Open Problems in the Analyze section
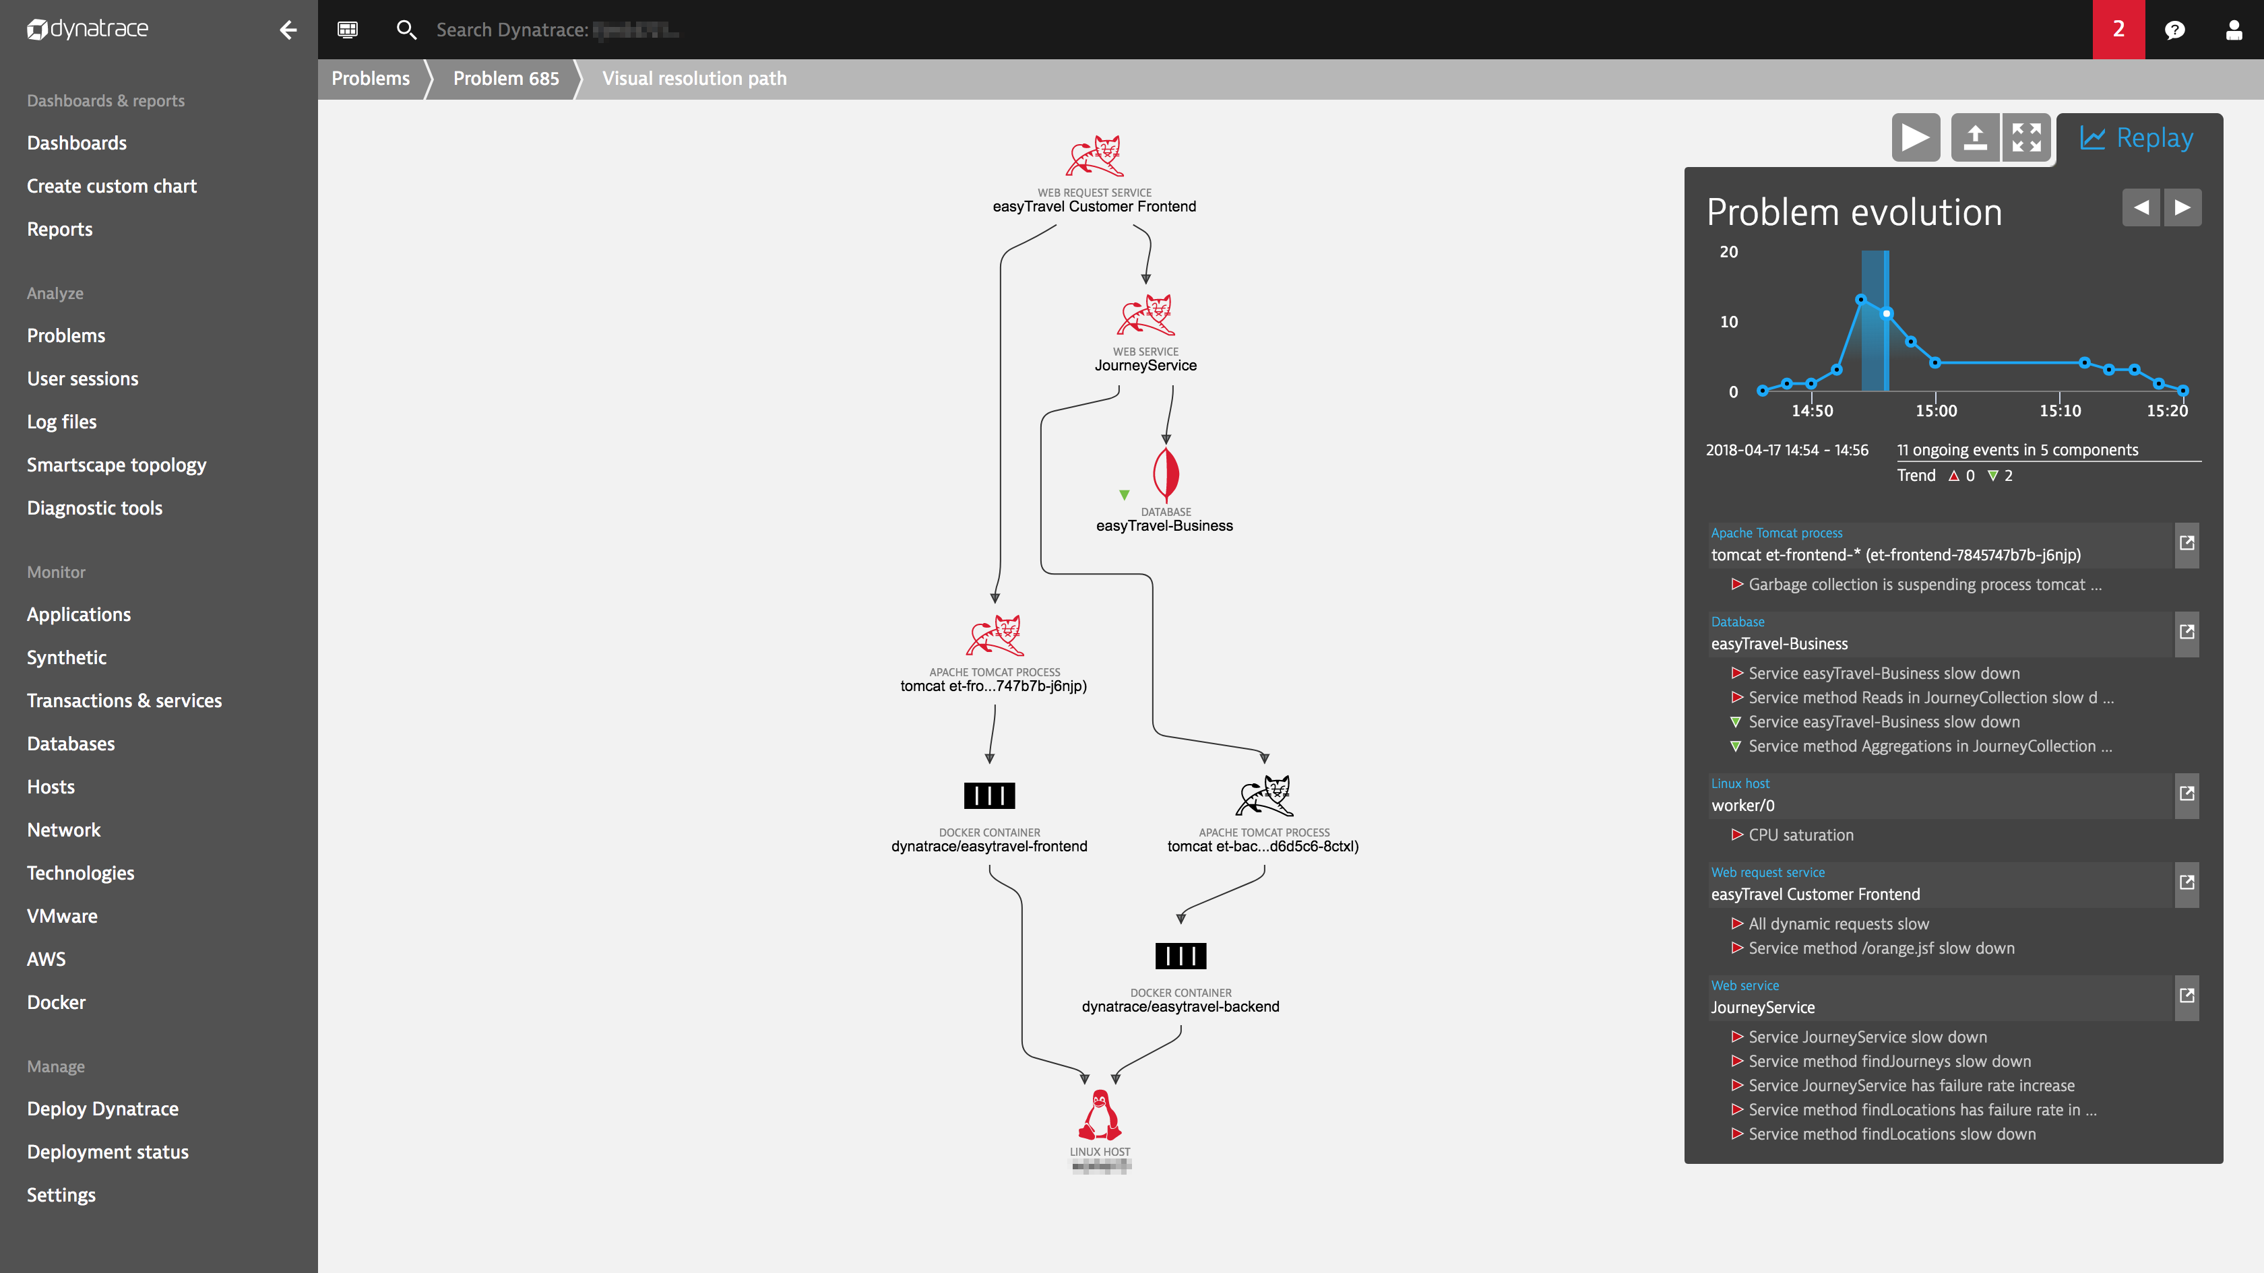Image resolution: width=2264 pixels, height=1273 pixels. tap(66, 335)
